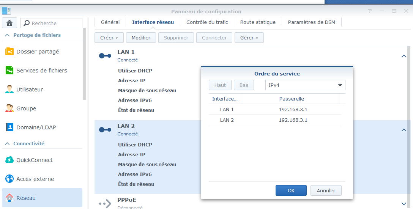Open the Créer dropdown menu
The image size is (413, 209).
click(109, 38)
